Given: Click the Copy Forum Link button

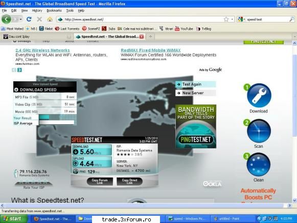Looking at the screenshot, I should 100,182.
